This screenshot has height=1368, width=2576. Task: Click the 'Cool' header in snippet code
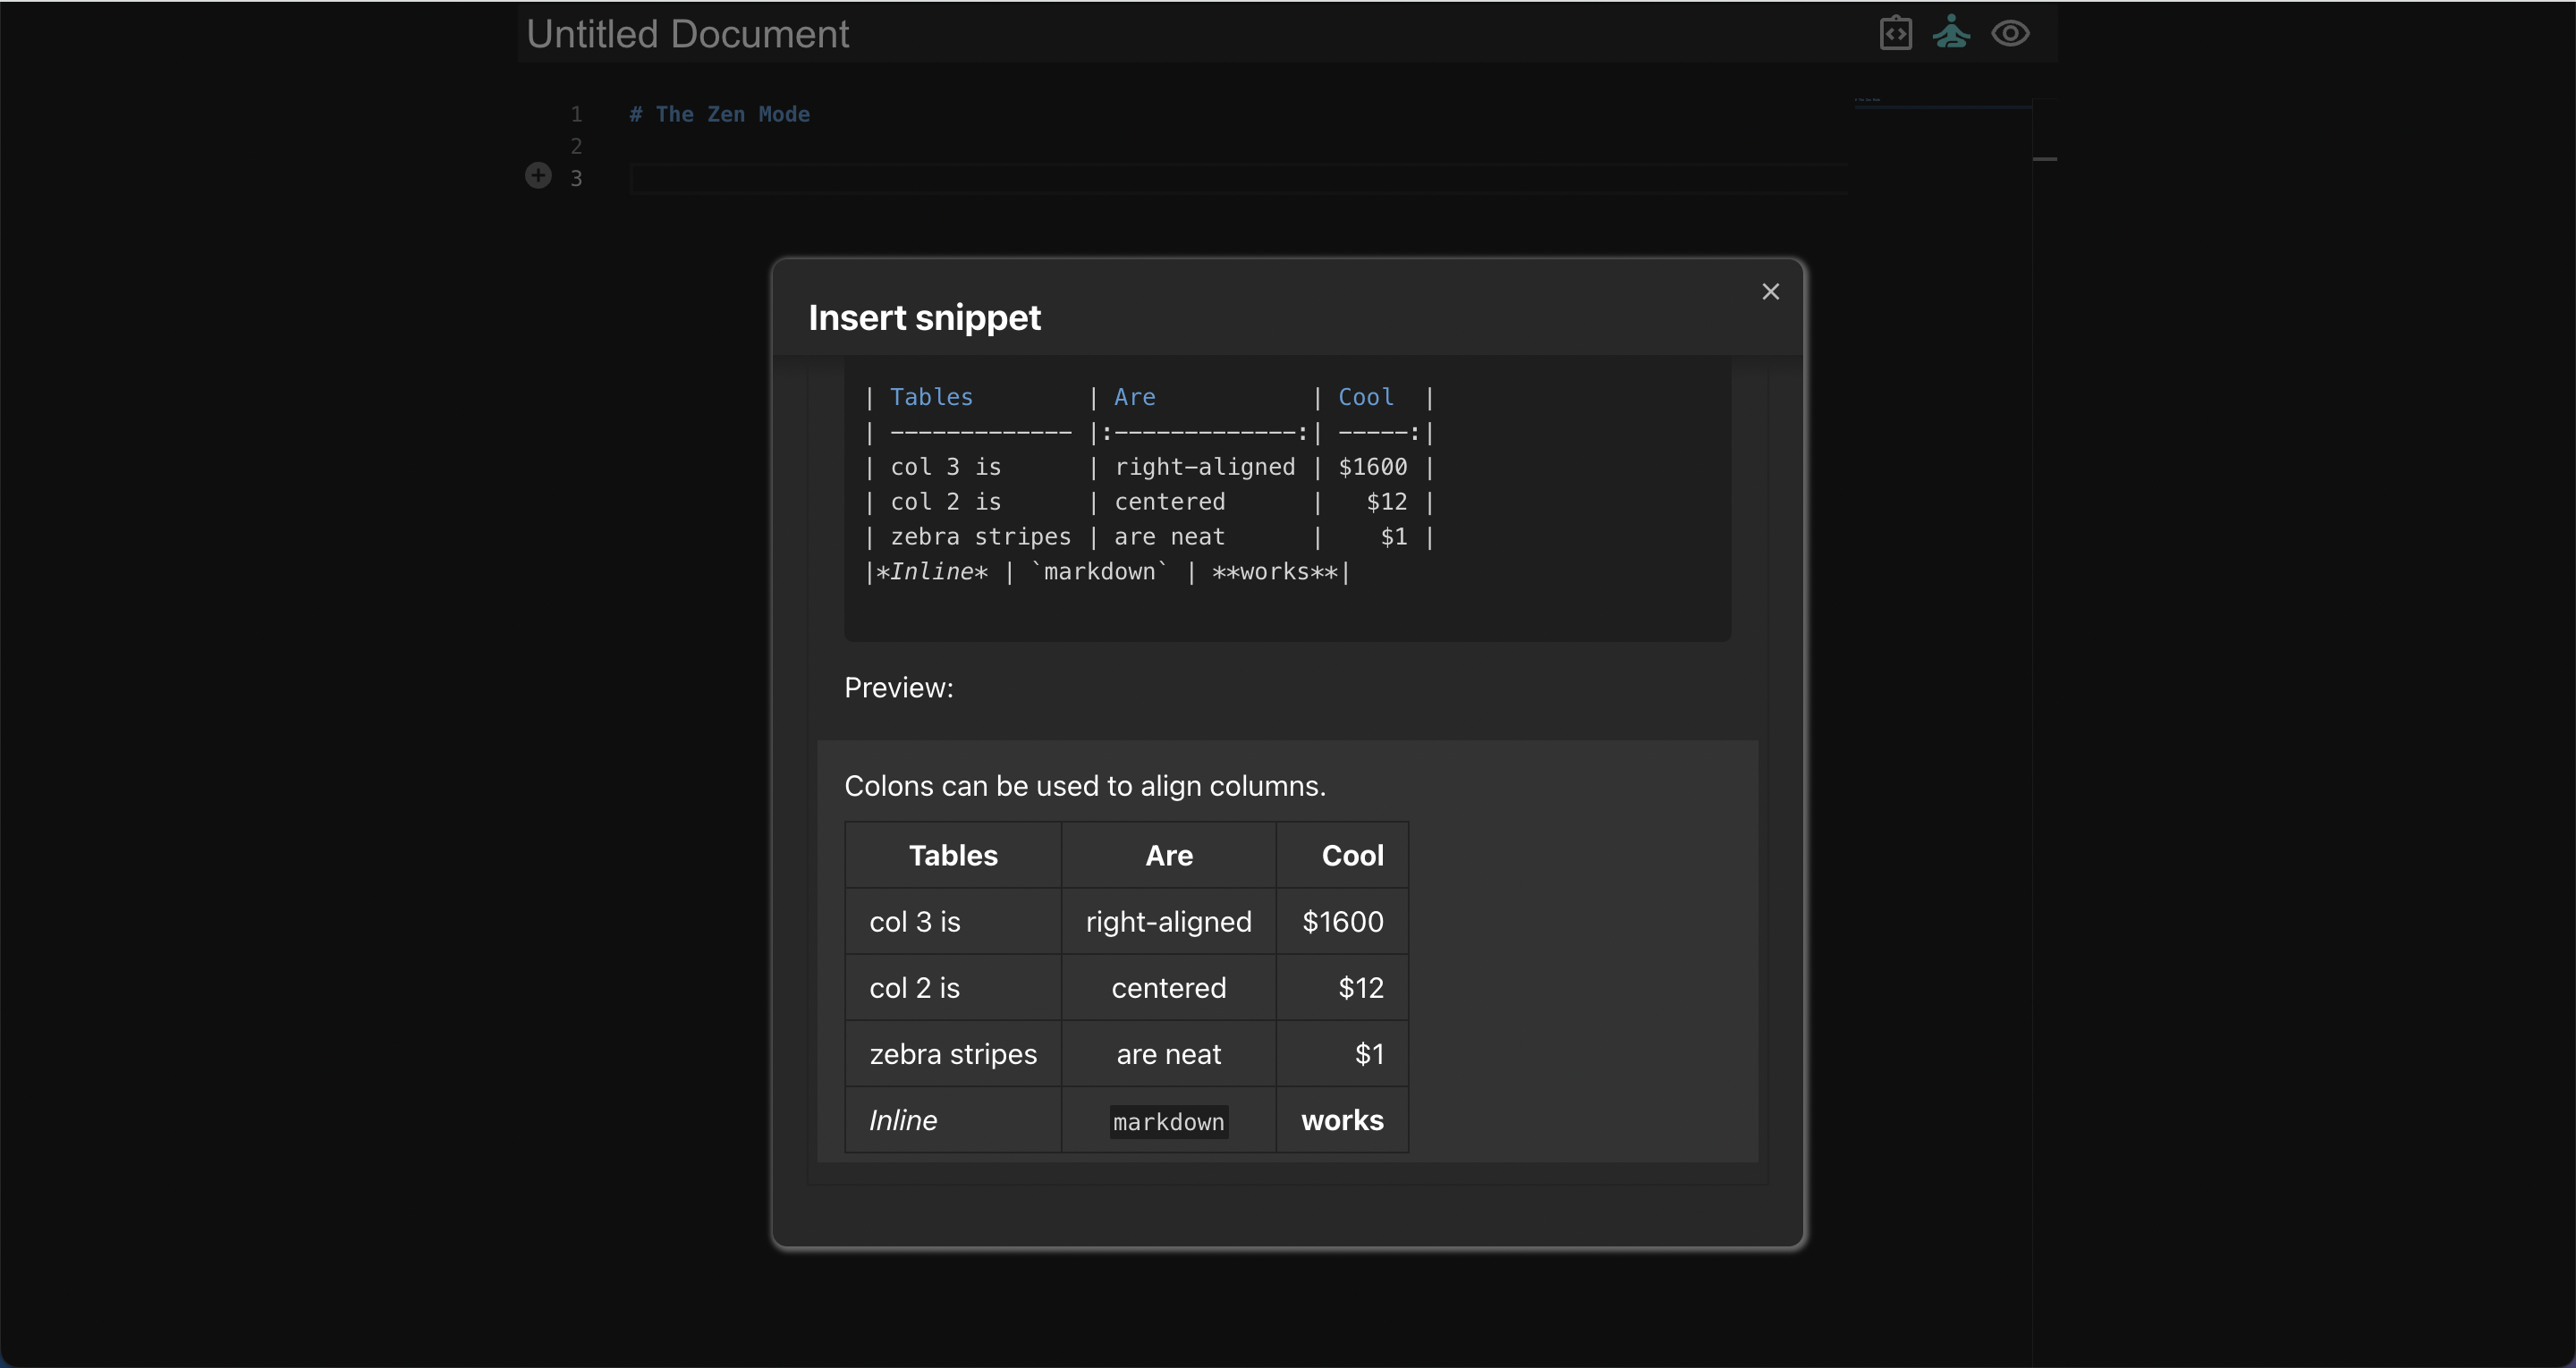(1365, 398)
